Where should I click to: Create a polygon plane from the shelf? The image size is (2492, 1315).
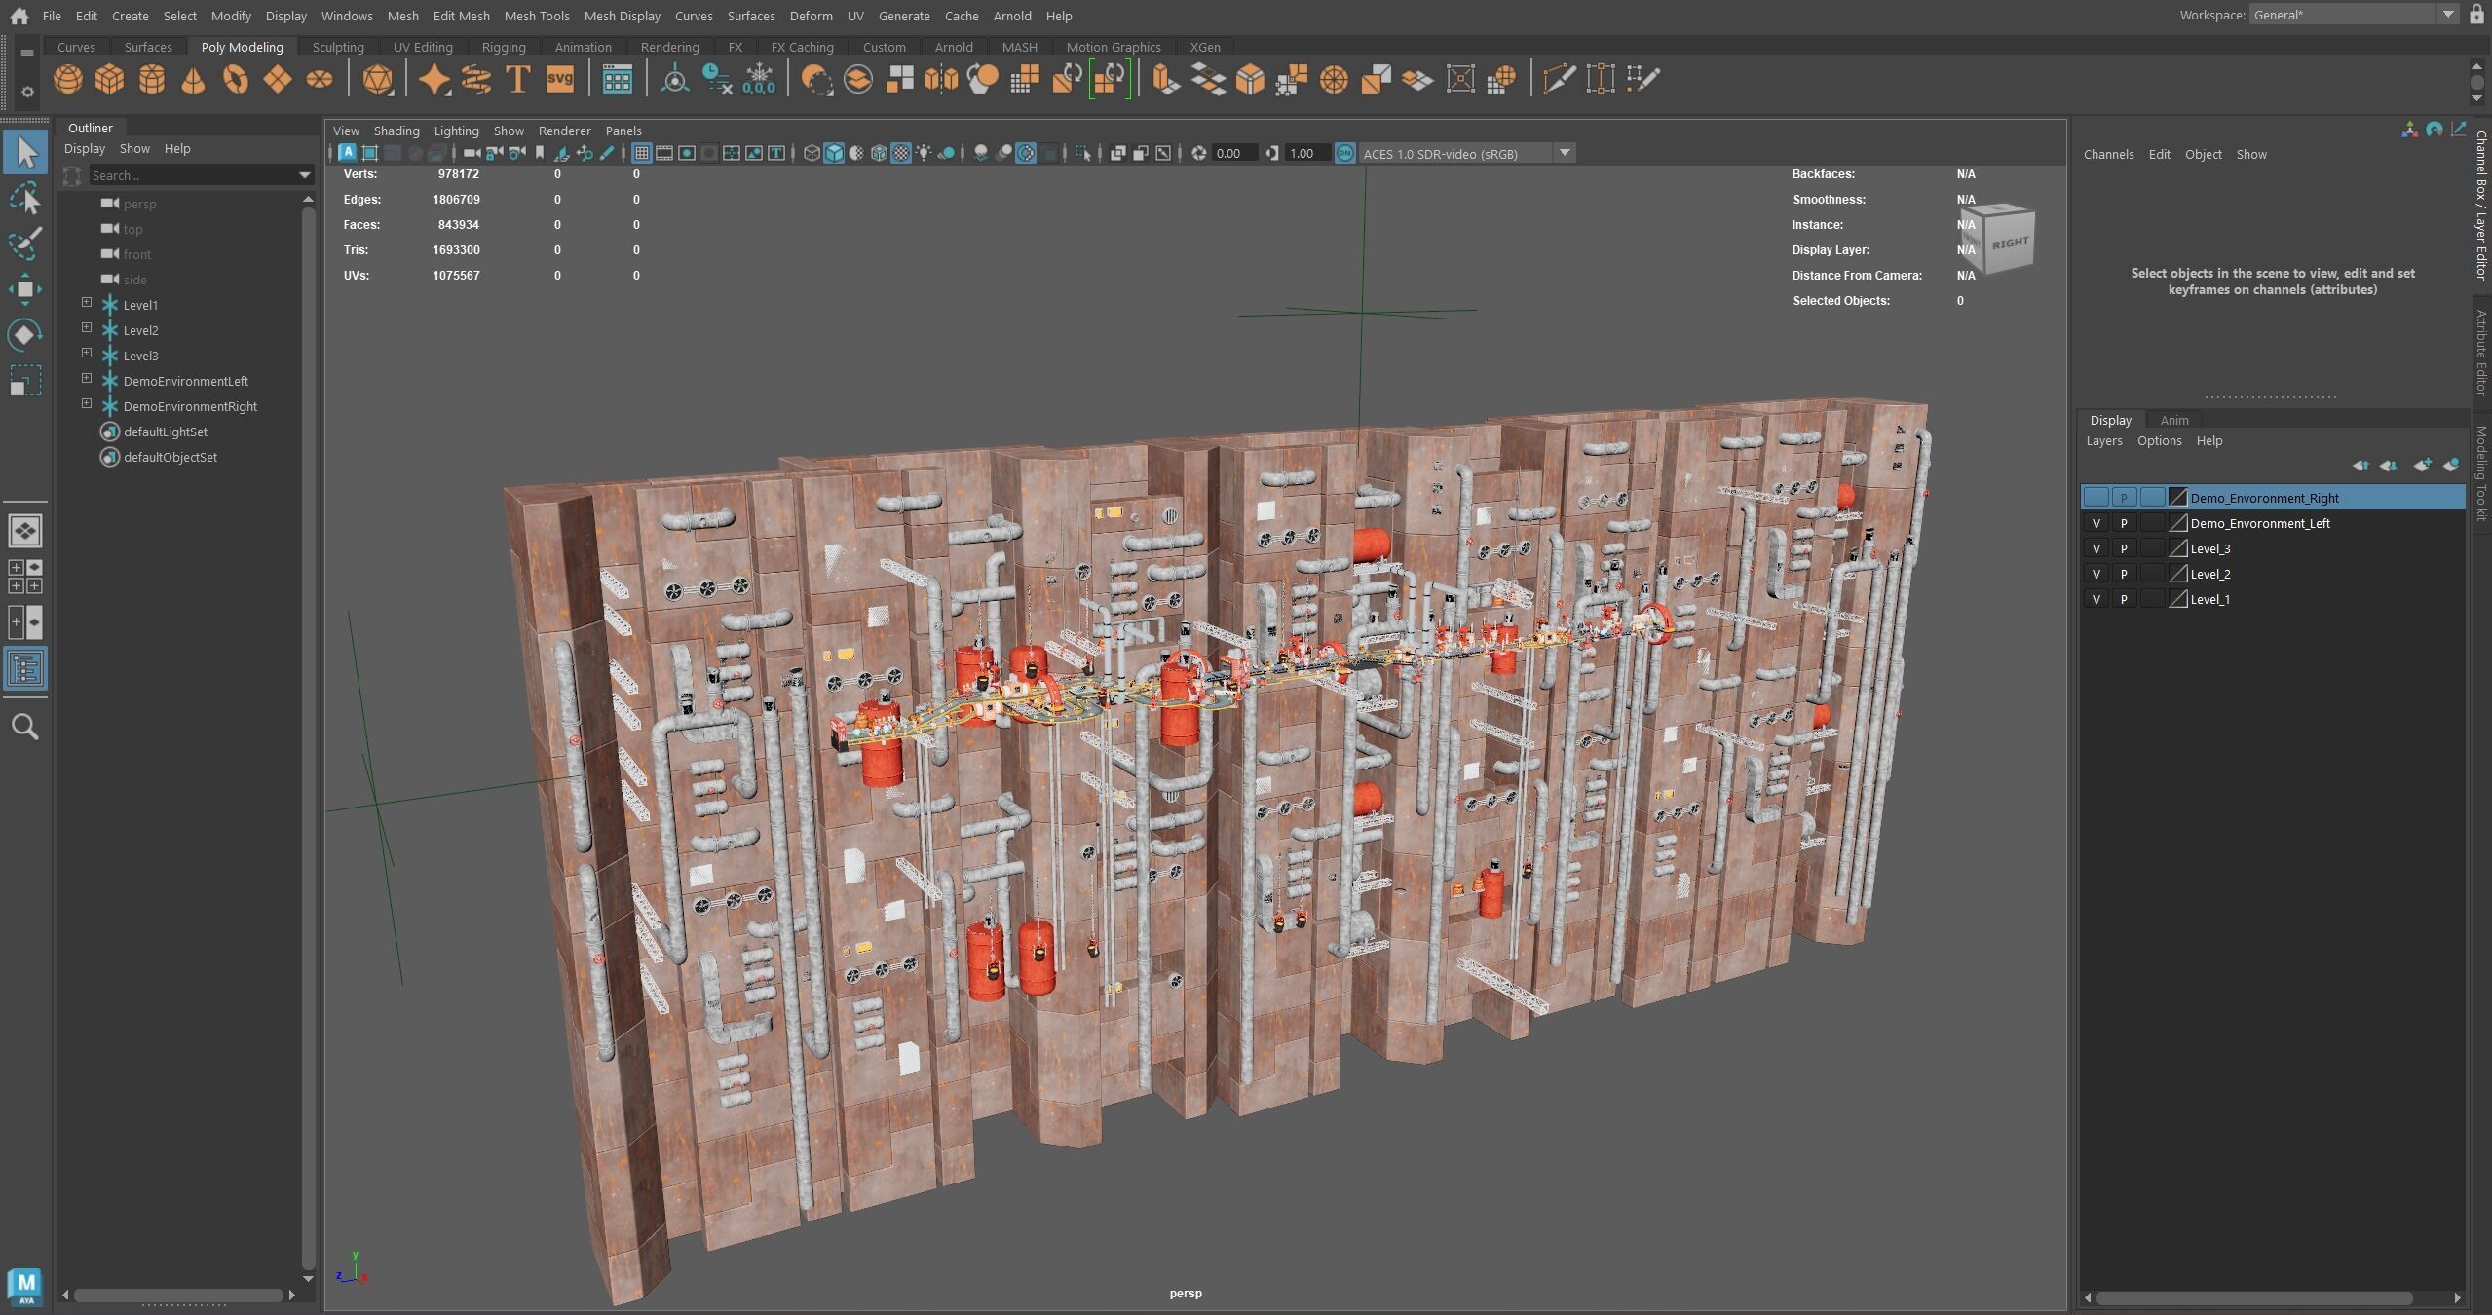[x=277, y=79]
